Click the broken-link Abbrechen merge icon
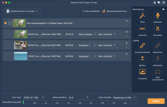167x107 pixels. [158, 46]
